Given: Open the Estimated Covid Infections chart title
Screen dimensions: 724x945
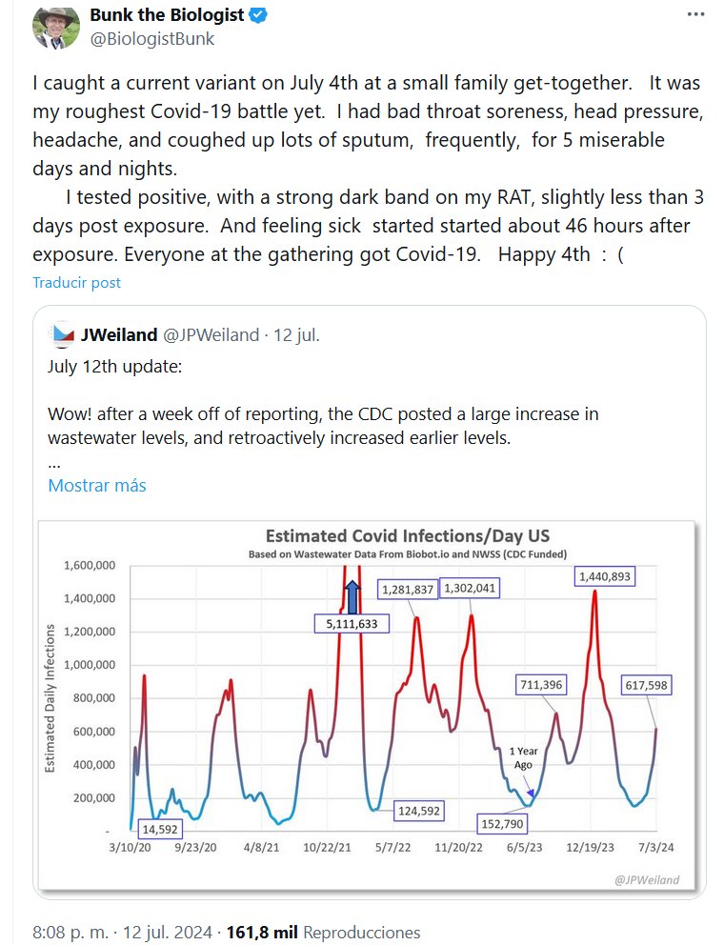Looking at the screenshot, I should [x=407, y=535].
